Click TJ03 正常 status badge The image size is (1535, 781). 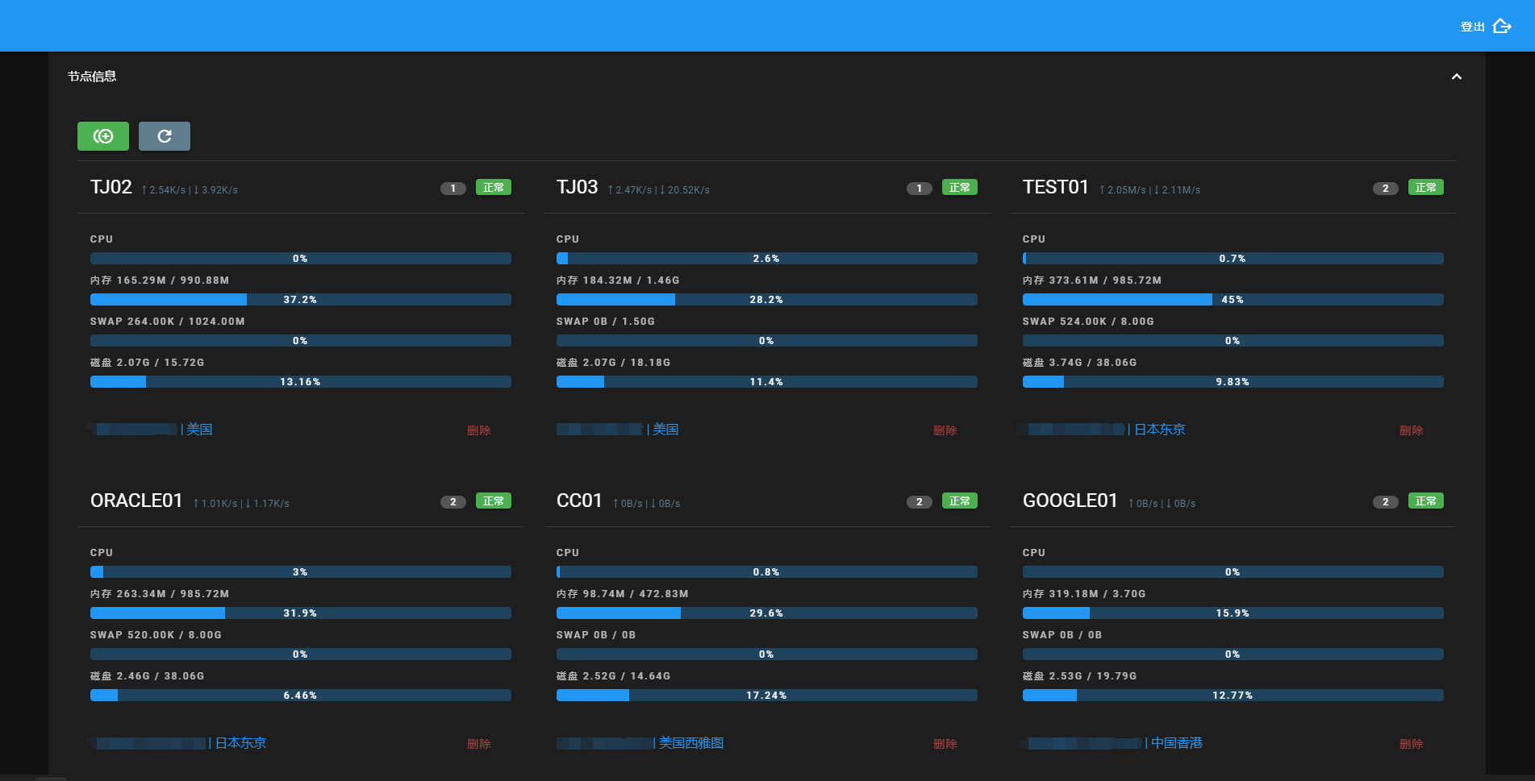(960, 188)
